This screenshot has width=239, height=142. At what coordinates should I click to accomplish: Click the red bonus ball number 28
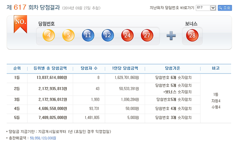[x=192, y=35]
